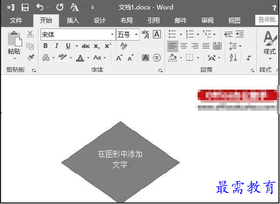Copy selection with the copy icon
The width and height of the screenshot is (280, 204).
[30, 46]
